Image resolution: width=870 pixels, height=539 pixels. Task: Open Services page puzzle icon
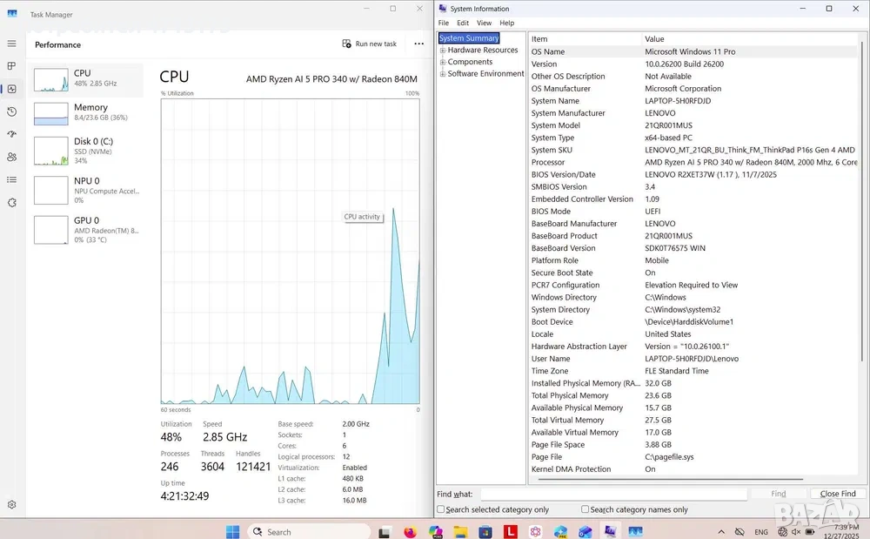(x=11, y=202)
